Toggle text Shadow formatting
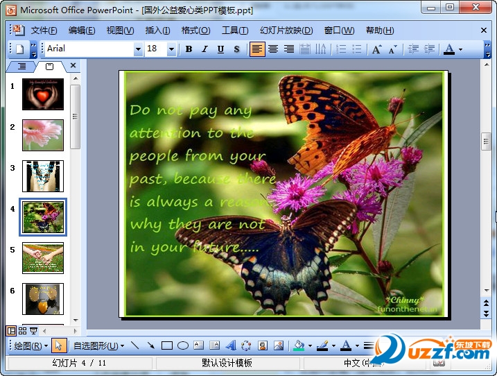This screenshot has height=376, width=497. tap(236, 49)
